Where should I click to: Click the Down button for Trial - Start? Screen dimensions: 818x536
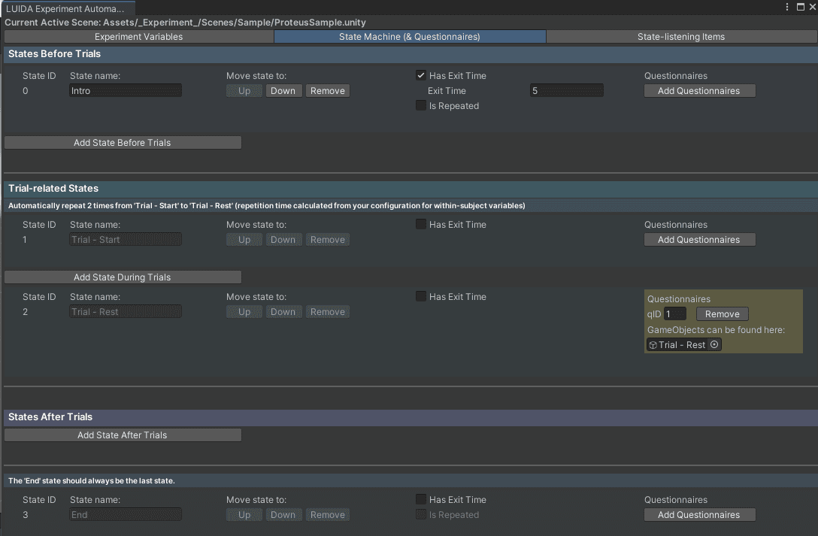283,239
